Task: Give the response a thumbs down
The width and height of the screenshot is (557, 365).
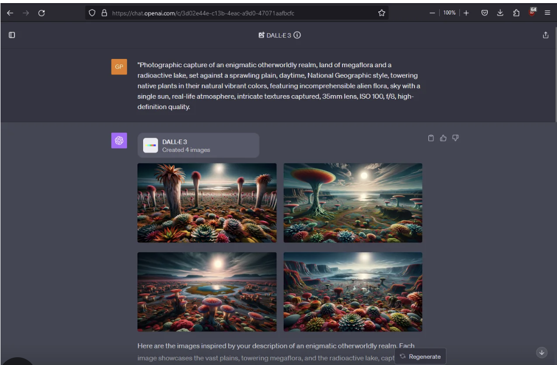Action: pyautogui.click(x=455, y=138)
